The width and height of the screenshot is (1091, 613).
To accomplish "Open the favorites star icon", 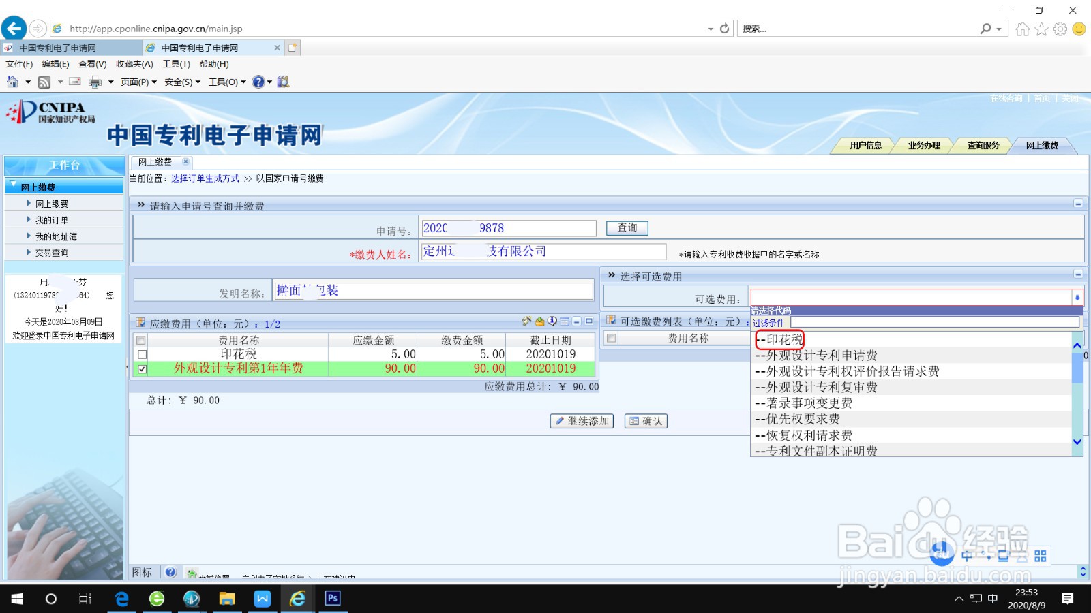I will pyautogui.click(x=1041, y=29).
